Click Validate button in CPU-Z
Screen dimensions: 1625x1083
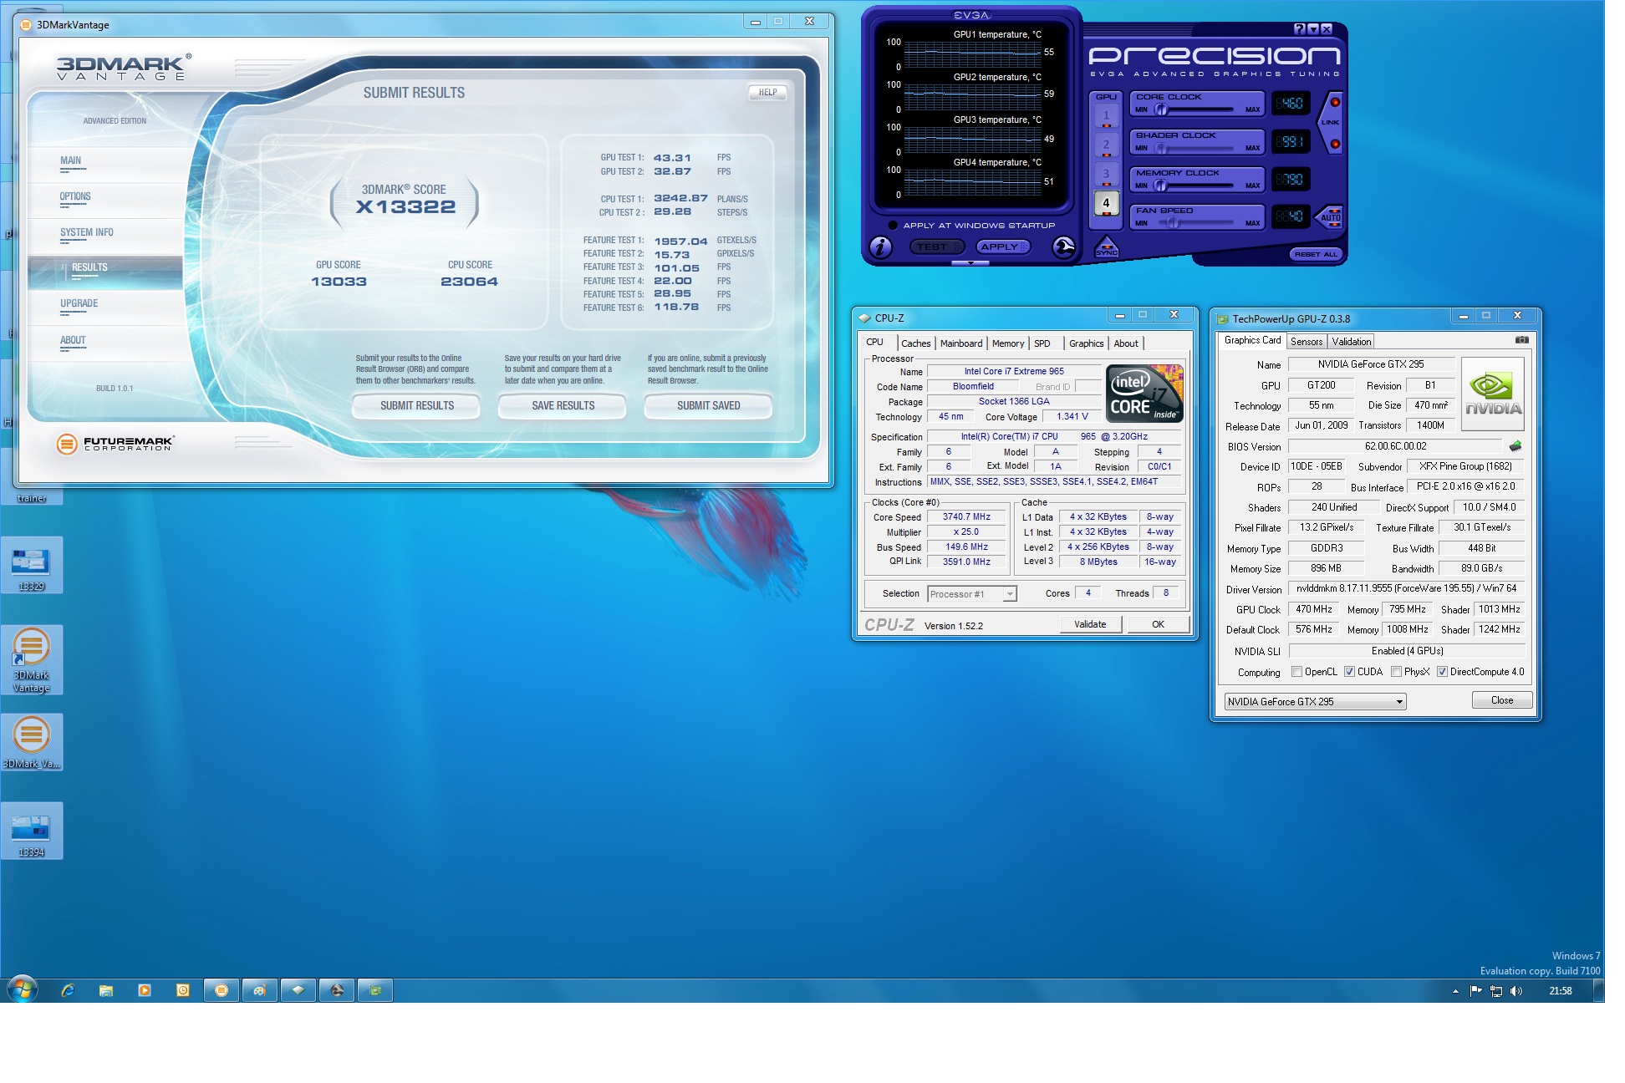pos(1090,624)
